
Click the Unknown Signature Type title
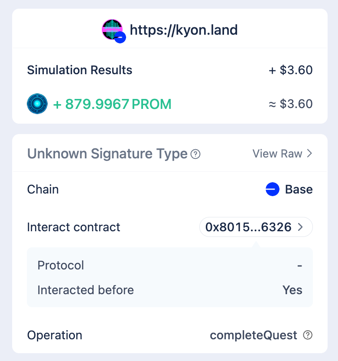click(107, 154)
